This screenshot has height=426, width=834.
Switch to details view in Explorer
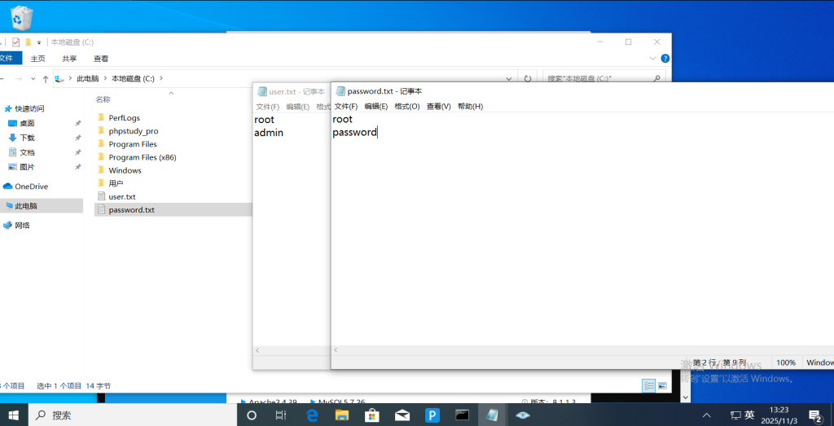pyautogui.click(x=648, y=385)
